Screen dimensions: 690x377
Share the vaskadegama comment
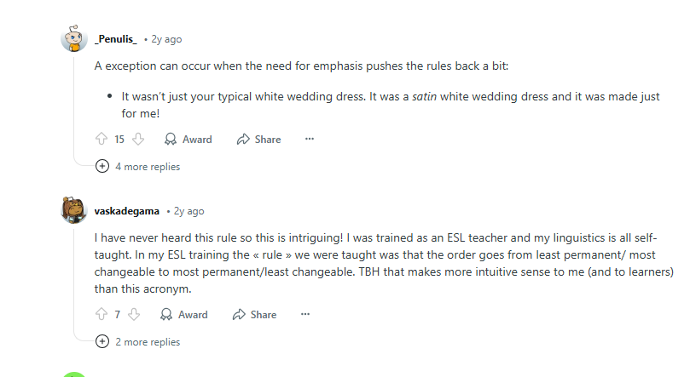point(254,314)
